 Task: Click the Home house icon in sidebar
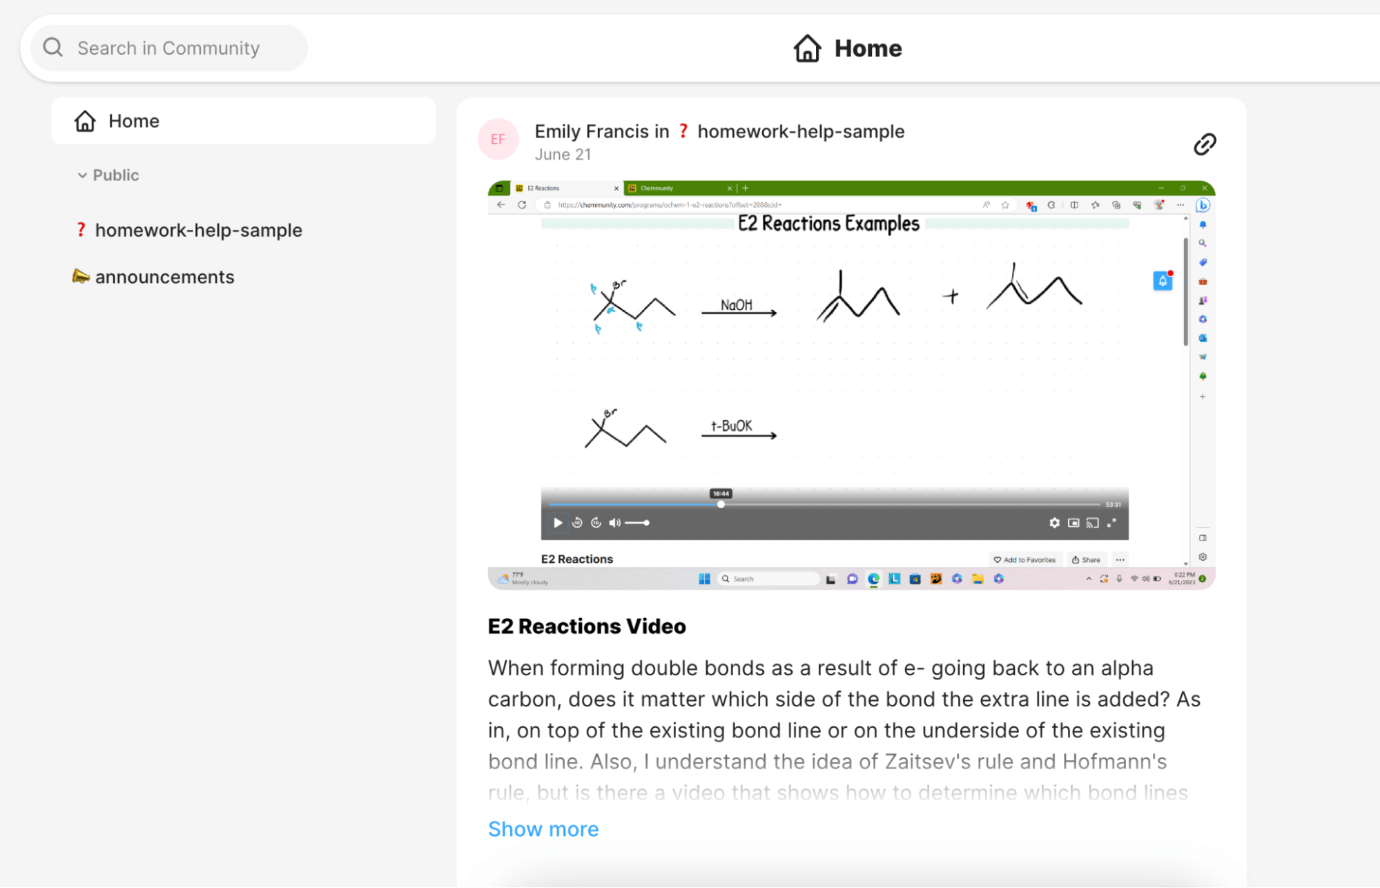click(85, 121)
